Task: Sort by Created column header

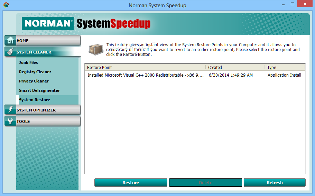Action: click(235, 67)
